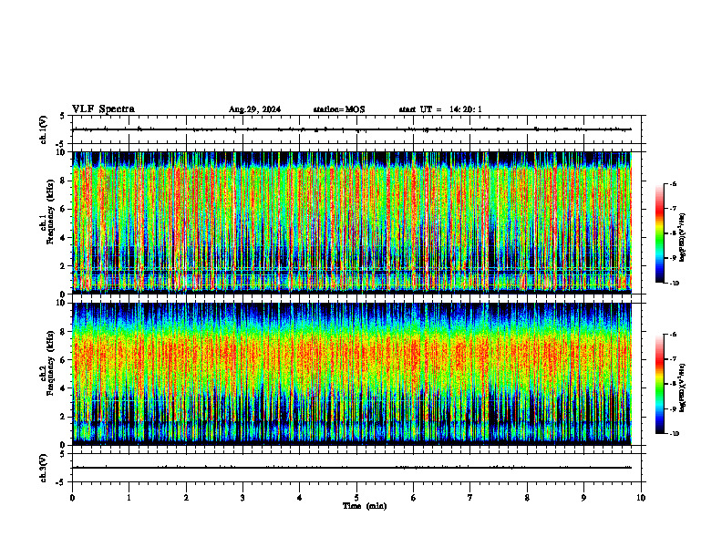
Task: Click the "ch.3(V)" axis label
Action: pos(44,469)
